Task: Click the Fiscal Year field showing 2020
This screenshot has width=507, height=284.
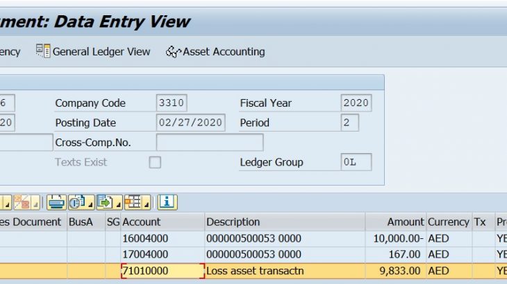Action: pyautogui.click(x=356, y=103)
